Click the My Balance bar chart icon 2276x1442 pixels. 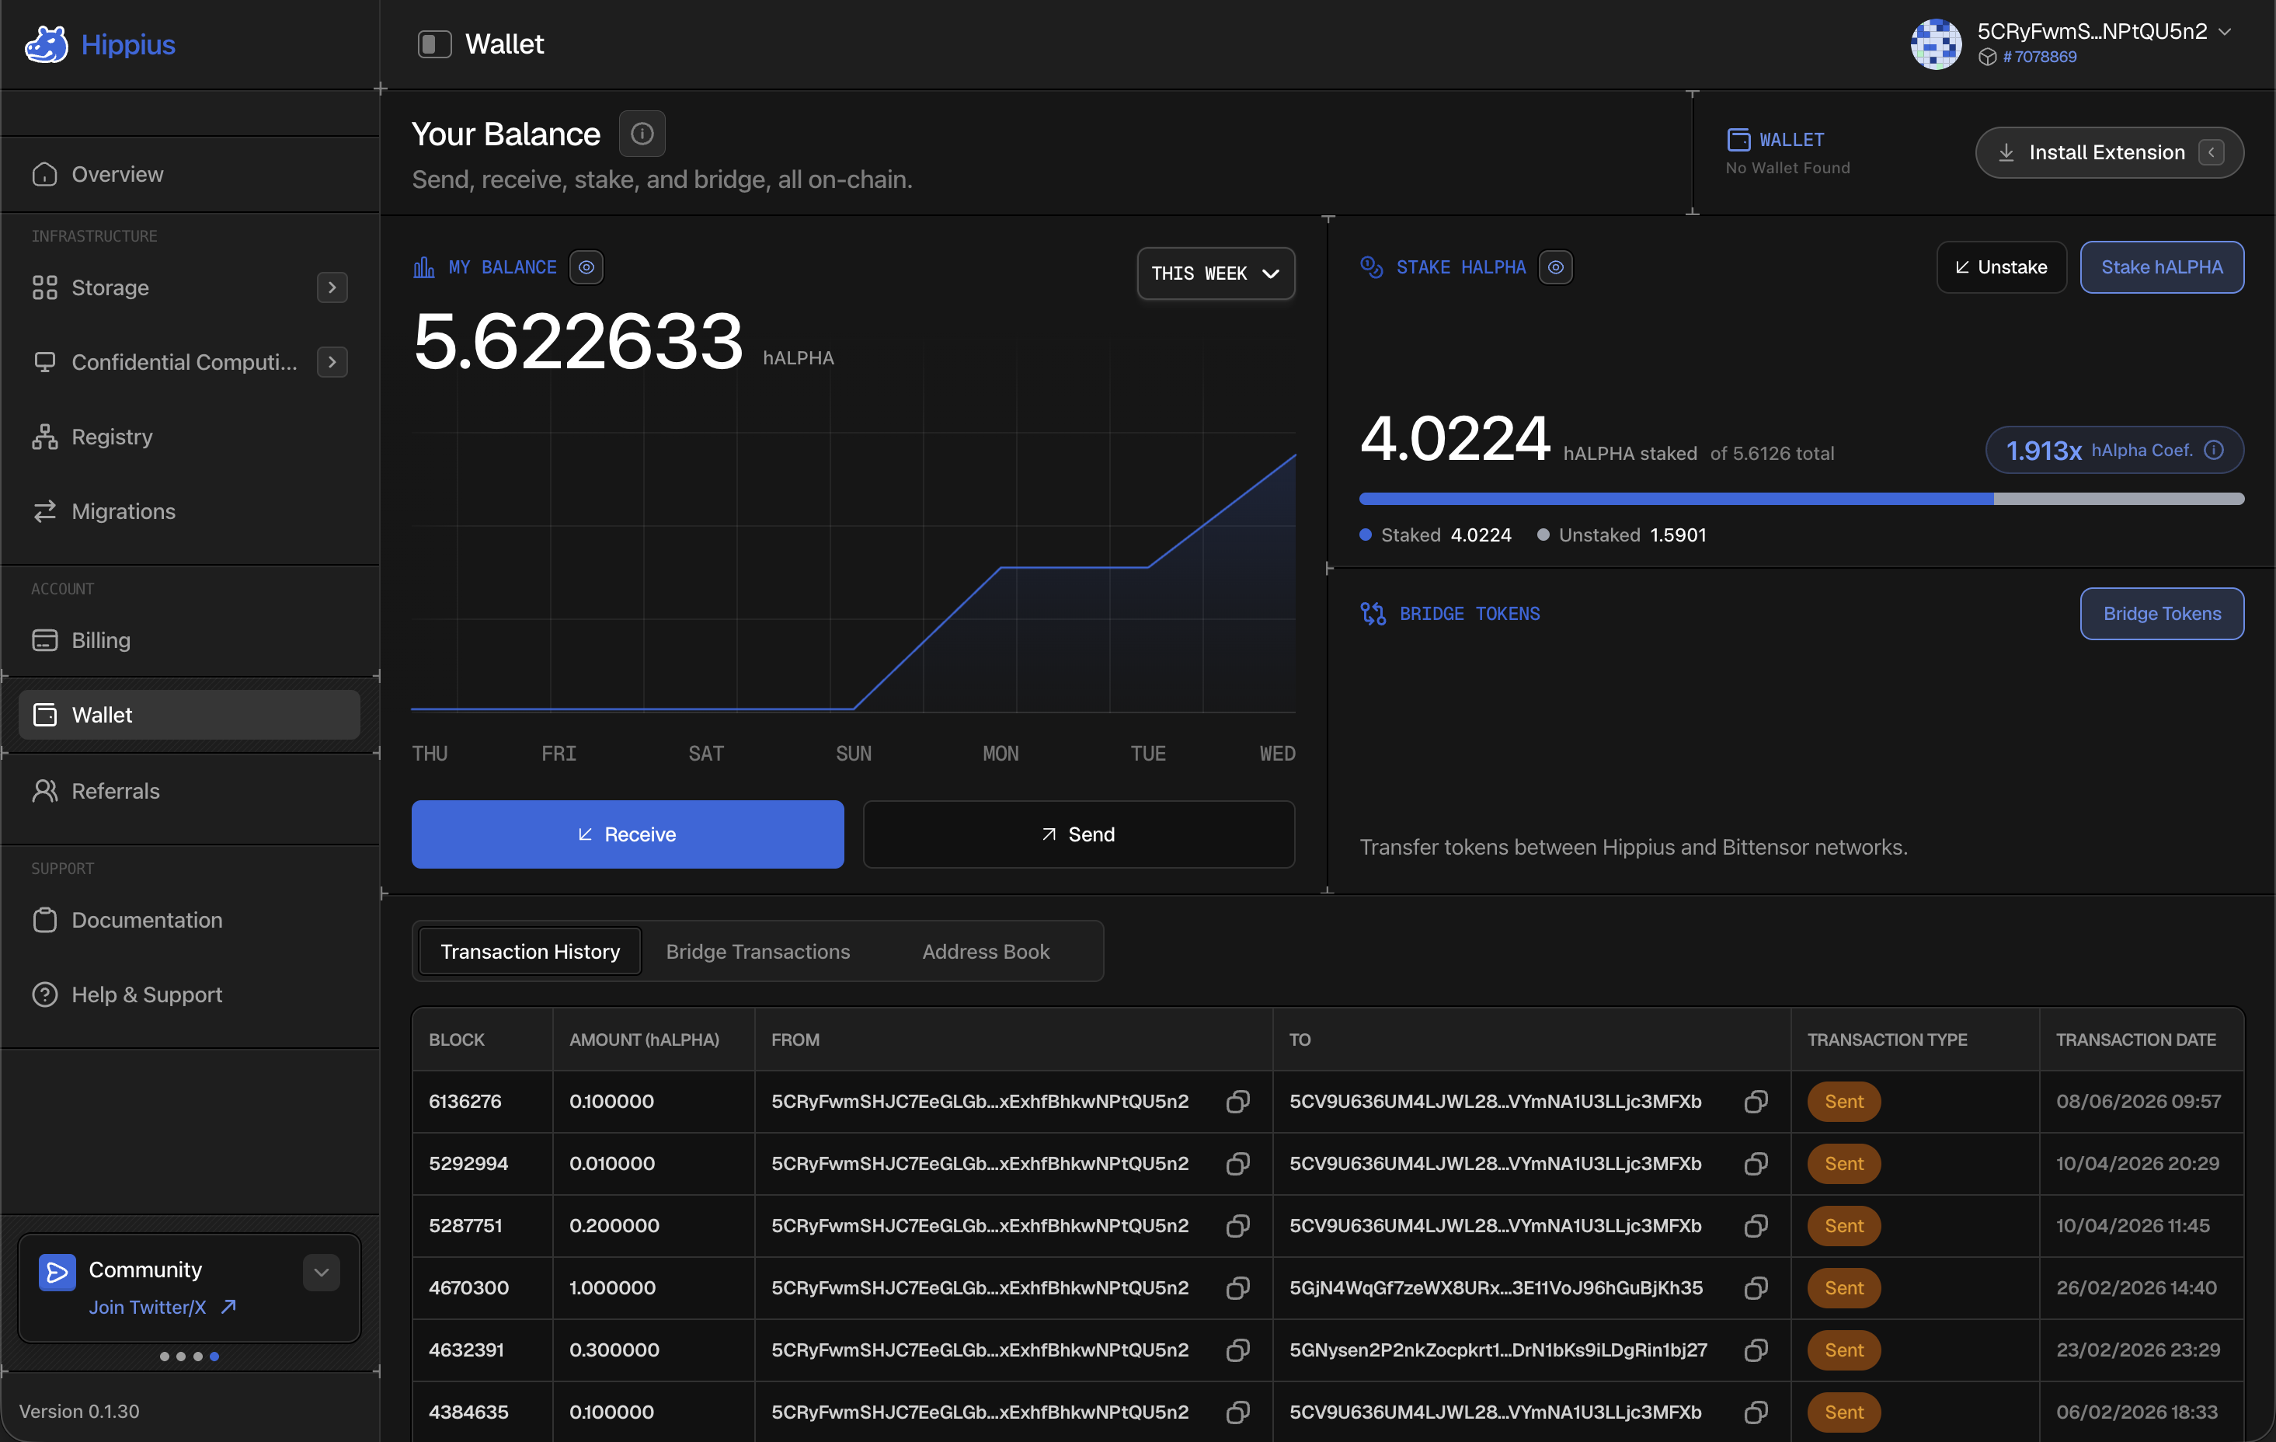click(423, 267)
